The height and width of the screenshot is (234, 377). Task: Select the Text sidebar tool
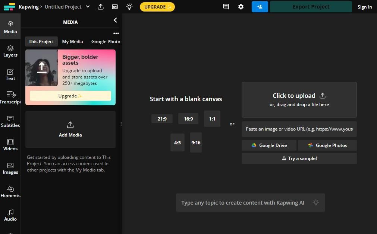10,74
